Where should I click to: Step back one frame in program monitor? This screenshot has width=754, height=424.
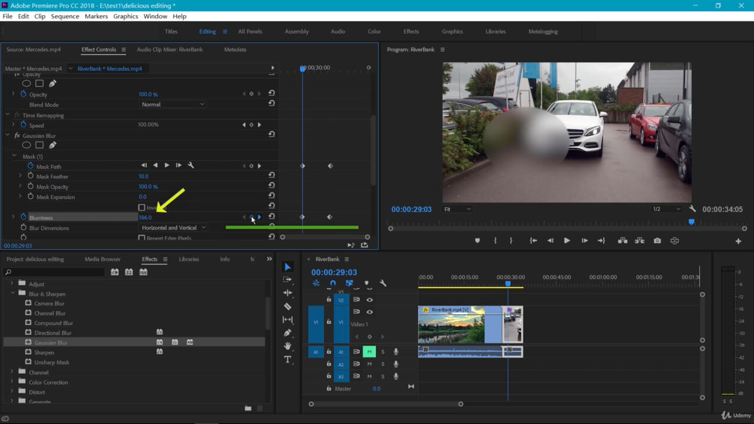(x=550, y=240)
